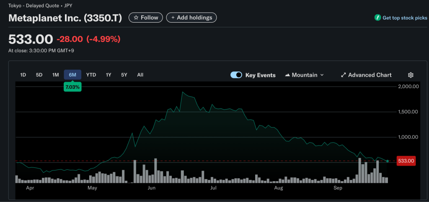Click the large 533.00 current price
429x202 pixels.
pyautogui.click(x=31, y=39)
